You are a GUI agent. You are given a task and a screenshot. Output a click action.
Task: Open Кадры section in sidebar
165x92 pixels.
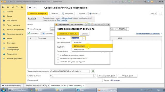coord(9,16)
